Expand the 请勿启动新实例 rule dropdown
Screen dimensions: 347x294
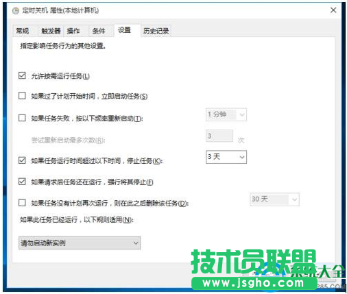(80, 243)
